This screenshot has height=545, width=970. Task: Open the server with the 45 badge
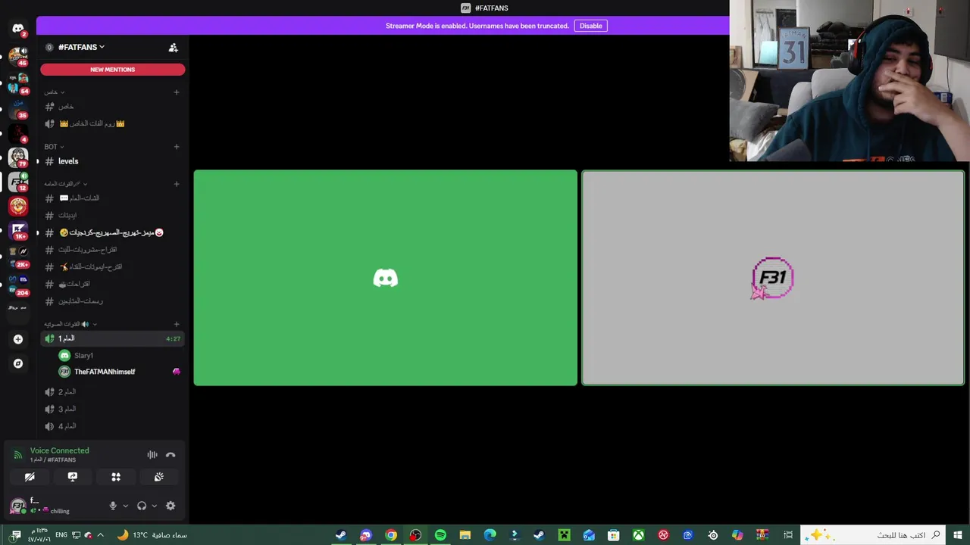[17, 55]
